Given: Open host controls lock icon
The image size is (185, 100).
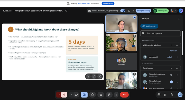Looking at the screenshot, I should coord(172,95).
